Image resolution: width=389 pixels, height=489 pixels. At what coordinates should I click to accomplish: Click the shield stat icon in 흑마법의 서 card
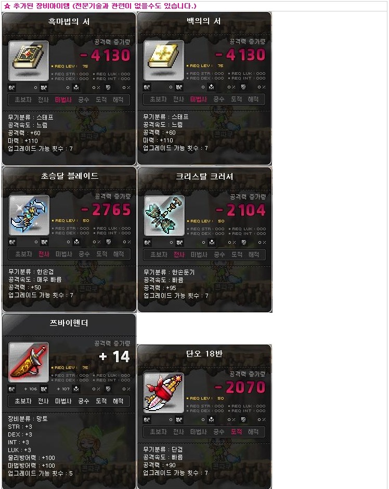[108, 88]
